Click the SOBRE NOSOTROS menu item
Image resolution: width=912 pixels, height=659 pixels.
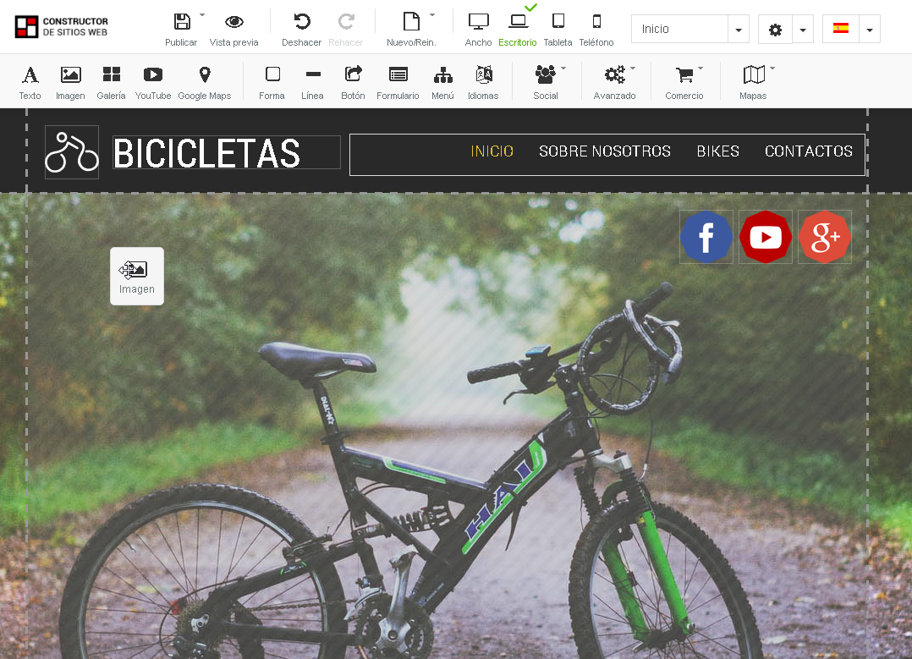click(x=605, y=151)
